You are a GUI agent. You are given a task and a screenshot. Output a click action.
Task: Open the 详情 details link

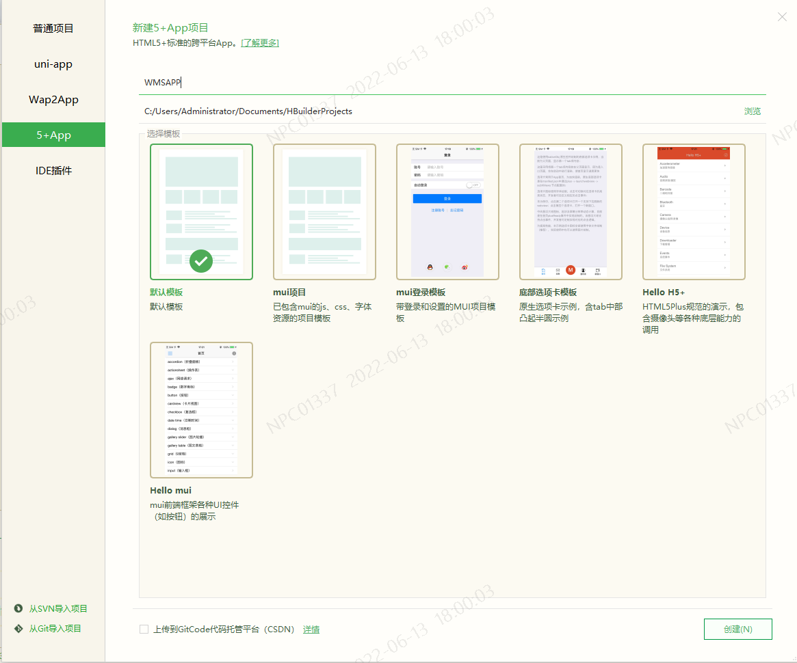[311, 630]
